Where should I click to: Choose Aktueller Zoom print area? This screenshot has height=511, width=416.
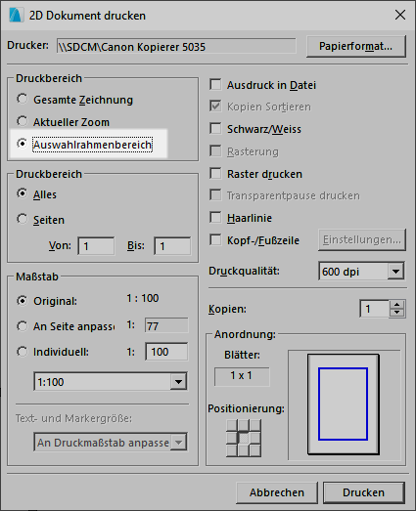coord(23,121)
